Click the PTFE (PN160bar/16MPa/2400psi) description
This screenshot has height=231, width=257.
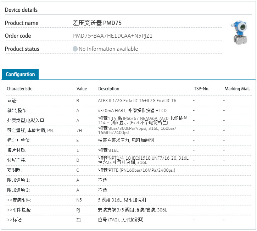point(136,170)
